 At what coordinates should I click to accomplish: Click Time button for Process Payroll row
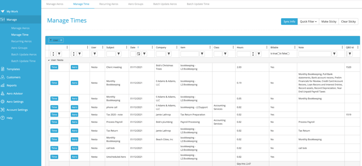(54, 122)
